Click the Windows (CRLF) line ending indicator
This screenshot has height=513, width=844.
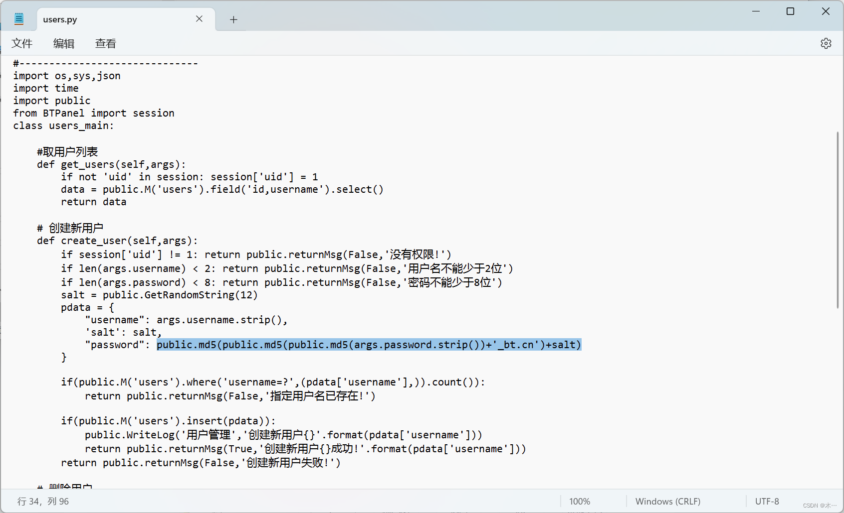coord(667,501)
